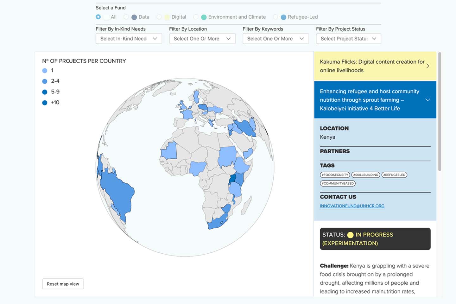Screen dimensions: 456x304
Task: Pick the Refugee-Led fund option
Action: pos(275,17)
